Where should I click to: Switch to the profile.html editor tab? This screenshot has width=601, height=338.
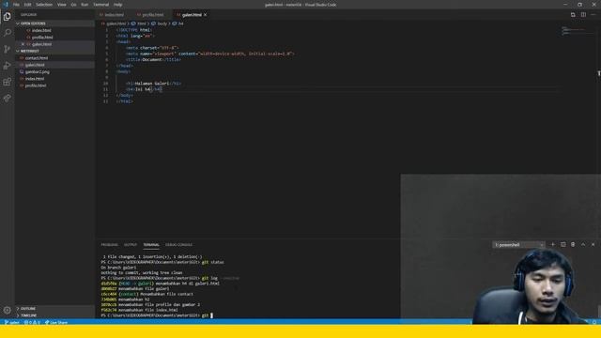pos(152,15)
